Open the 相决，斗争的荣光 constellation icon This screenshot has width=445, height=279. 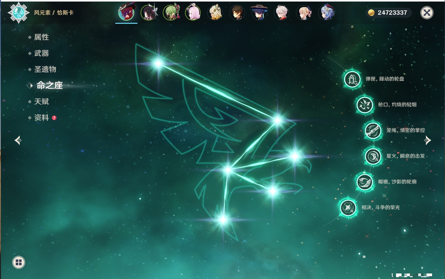(348, 207)
